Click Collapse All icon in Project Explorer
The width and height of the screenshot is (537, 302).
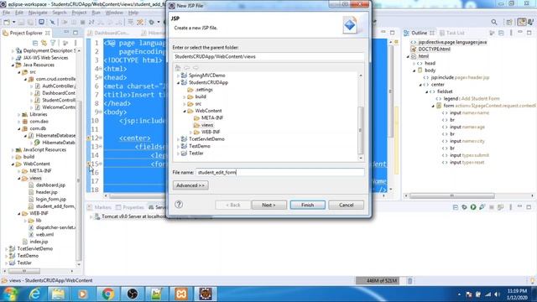(x=35, y=43)
